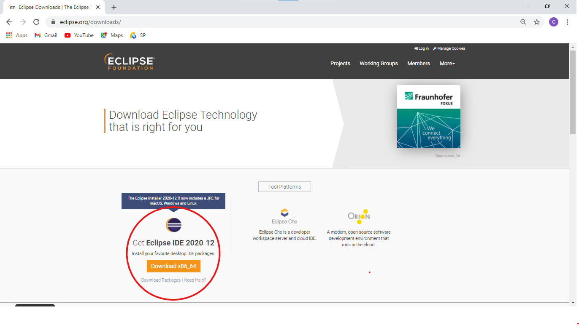Go to Working Groups in navigation
579x325 pixels.
(x=379, y=64)
